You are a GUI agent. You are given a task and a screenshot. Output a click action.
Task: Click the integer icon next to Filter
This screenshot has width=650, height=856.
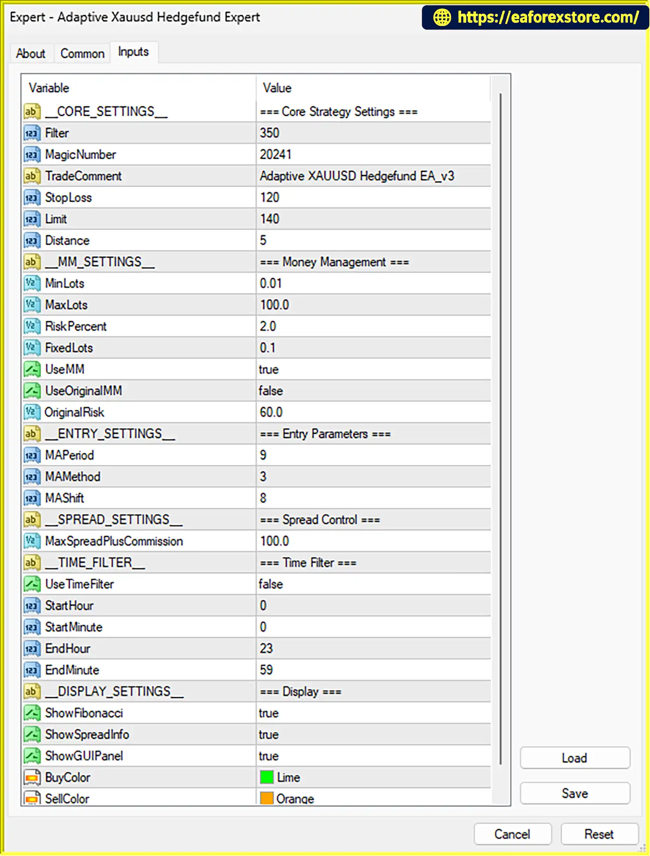[x=32, y=133]
